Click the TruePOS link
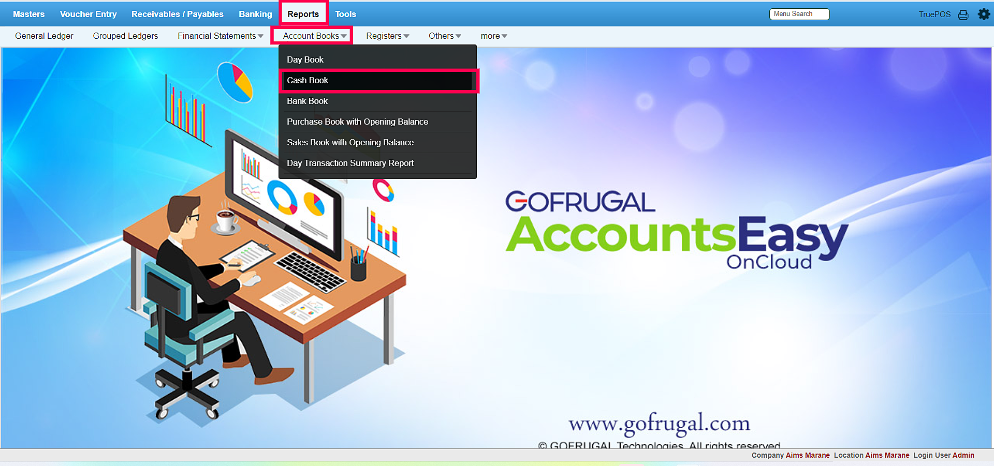The image size is (994, 466). coord(934,14)
